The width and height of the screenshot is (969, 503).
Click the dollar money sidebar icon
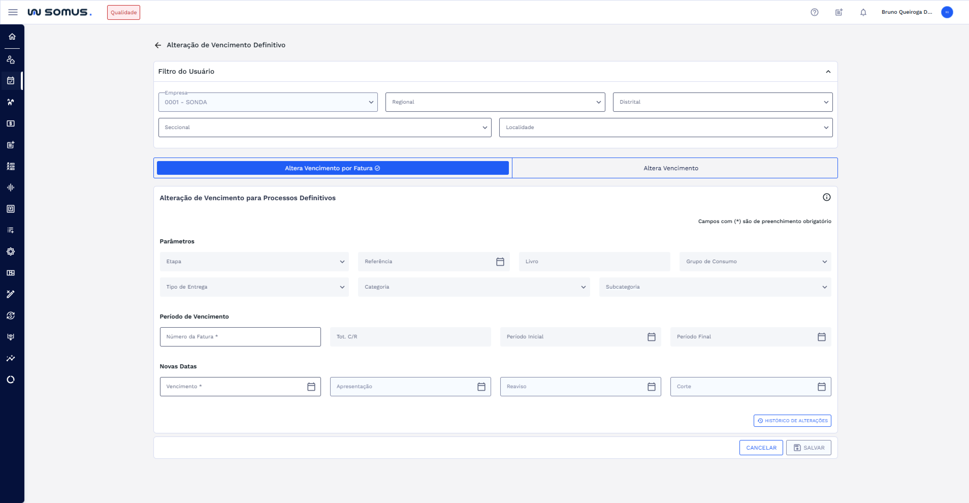pos(11,123)
